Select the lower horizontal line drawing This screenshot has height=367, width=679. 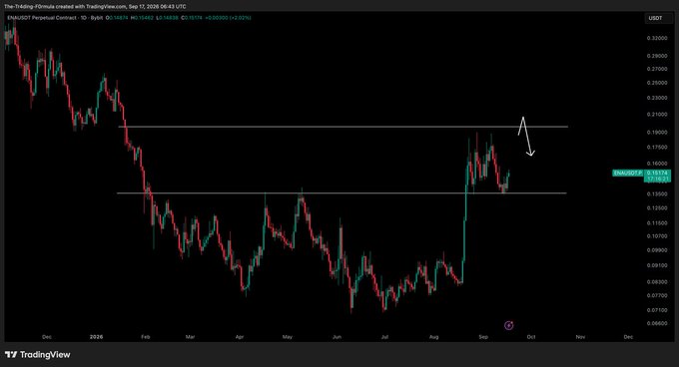(341, 192)
